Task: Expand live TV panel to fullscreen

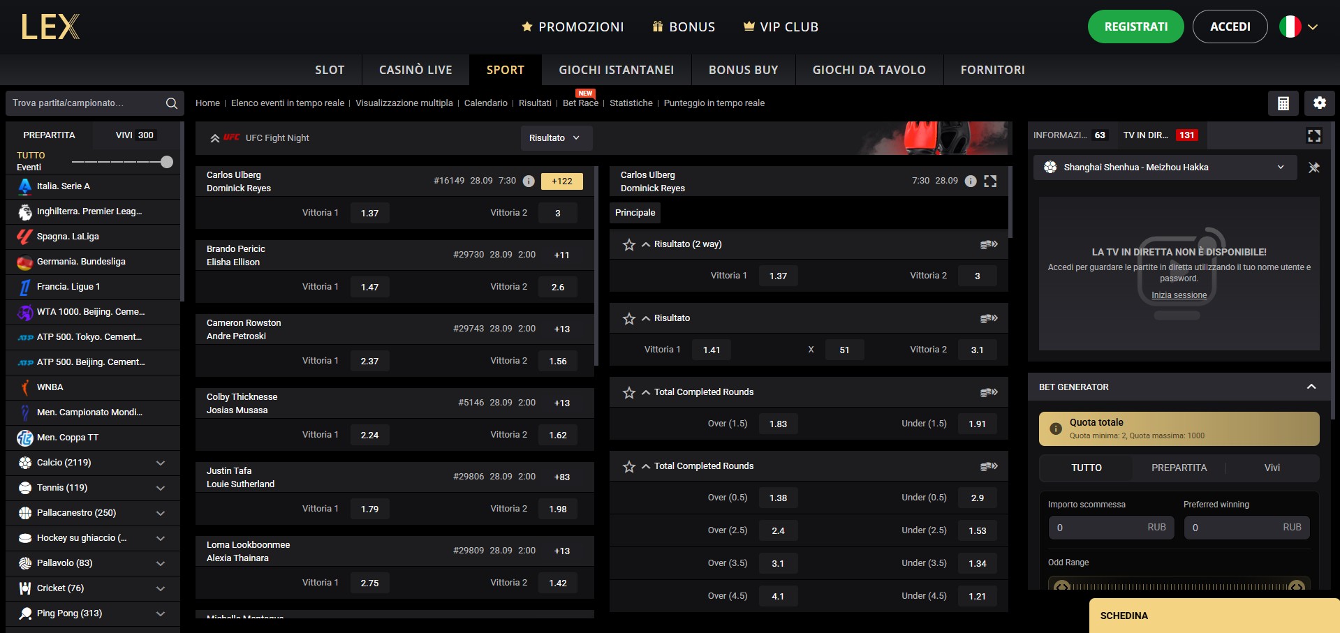Action: click(1313, 135)
